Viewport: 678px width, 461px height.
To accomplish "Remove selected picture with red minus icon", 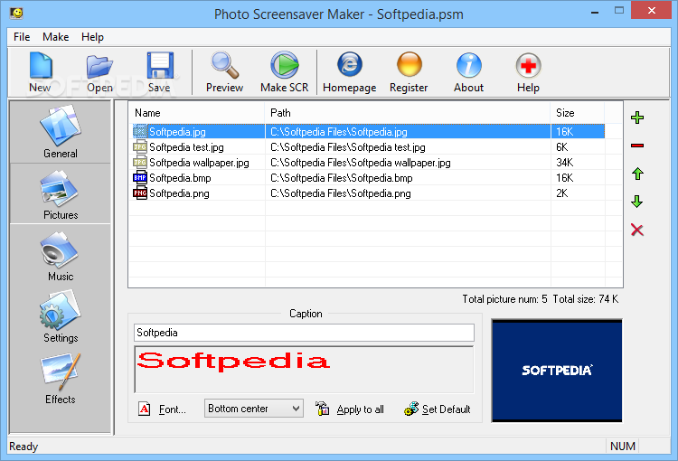I will pyautogui.click(x=637, y=146).
